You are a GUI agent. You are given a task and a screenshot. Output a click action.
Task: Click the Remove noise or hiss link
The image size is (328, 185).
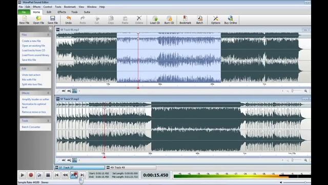34,112
